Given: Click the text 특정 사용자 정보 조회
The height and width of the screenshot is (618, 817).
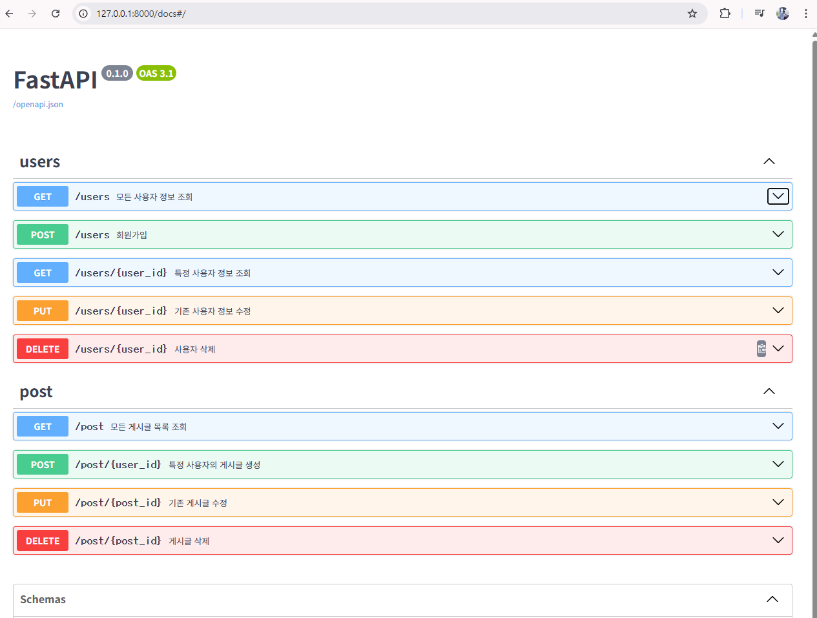Looking at the screenshot, I should click(212, 273).
